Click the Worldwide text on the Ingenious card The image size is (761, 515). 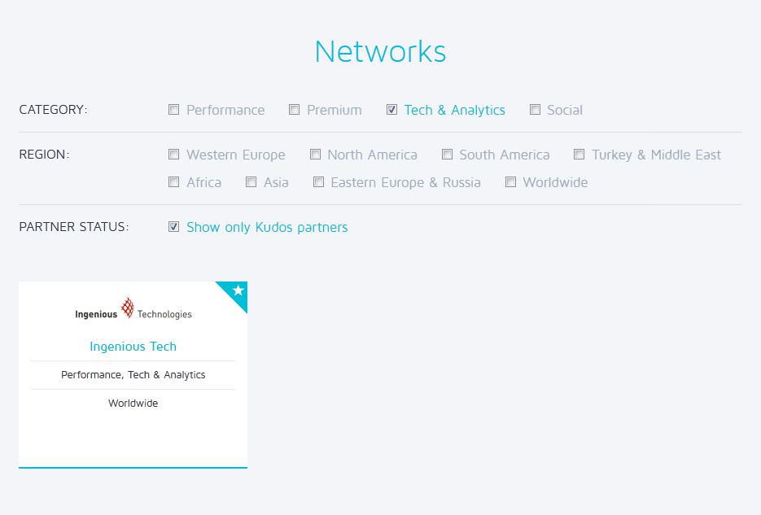[x=133, y=403]
